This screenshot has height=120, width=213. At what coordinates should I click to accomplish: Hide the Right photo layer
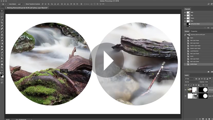pos(185,96)
